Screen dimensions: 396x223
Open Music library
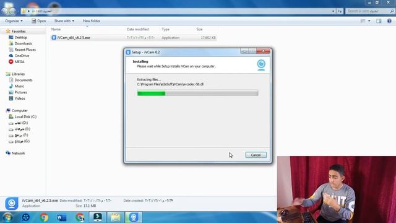19,86
